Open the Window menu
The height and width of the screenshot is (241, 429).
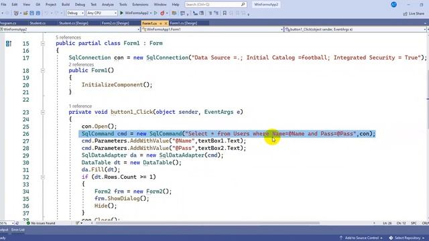coord(160,5)
